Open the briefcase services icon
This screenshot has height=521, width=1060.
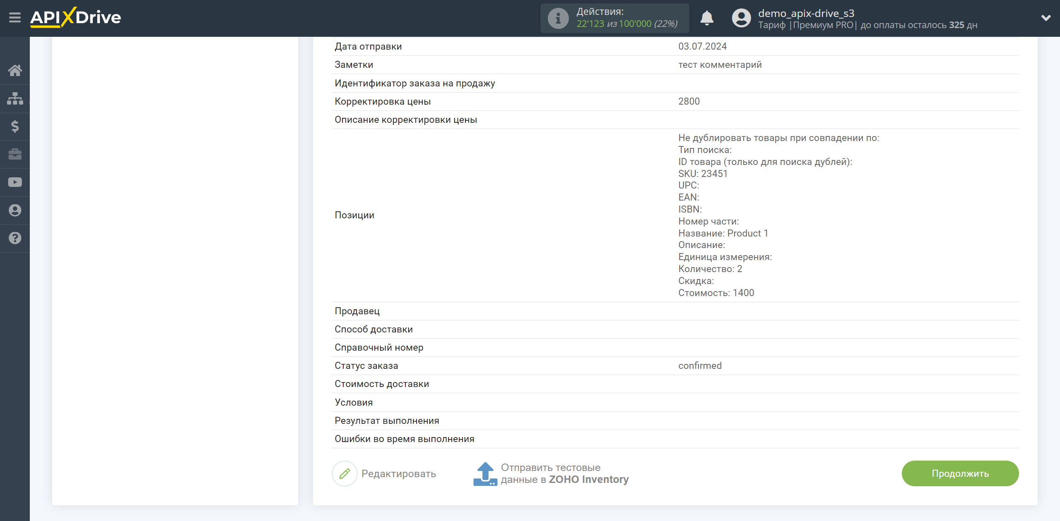[x=15, y=154]
